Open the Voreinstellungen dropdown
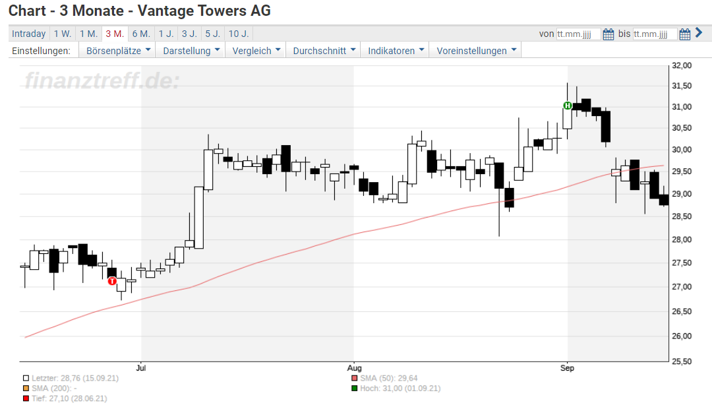Screen dimensions: 712x407 (477, 51)
